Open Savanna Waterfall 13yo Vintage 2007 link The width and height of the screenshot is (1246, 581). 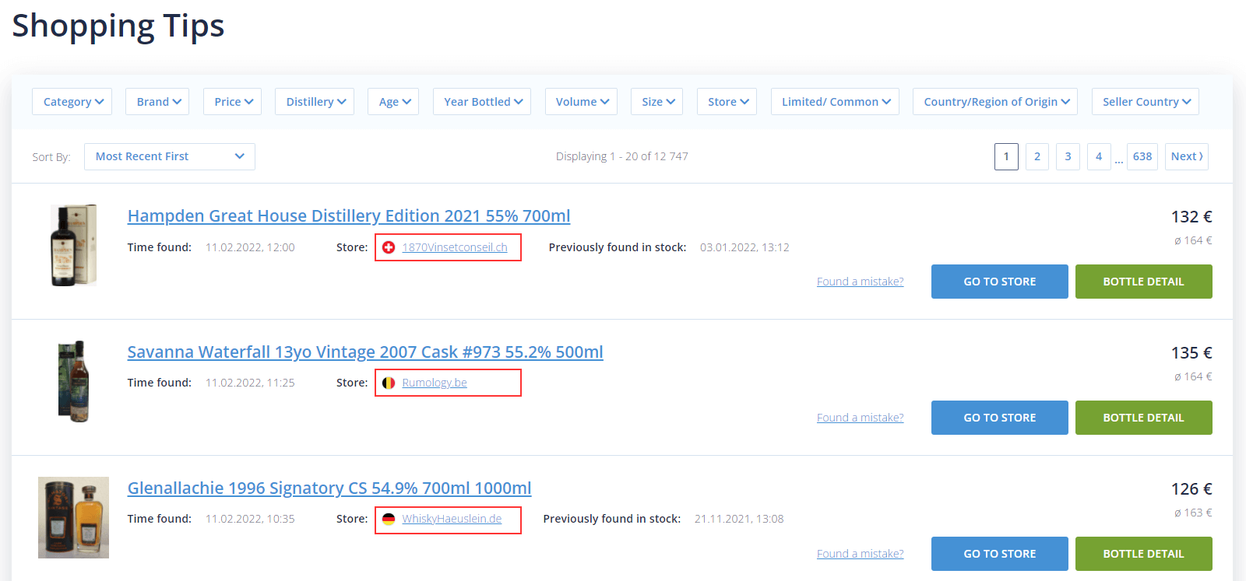365,352
